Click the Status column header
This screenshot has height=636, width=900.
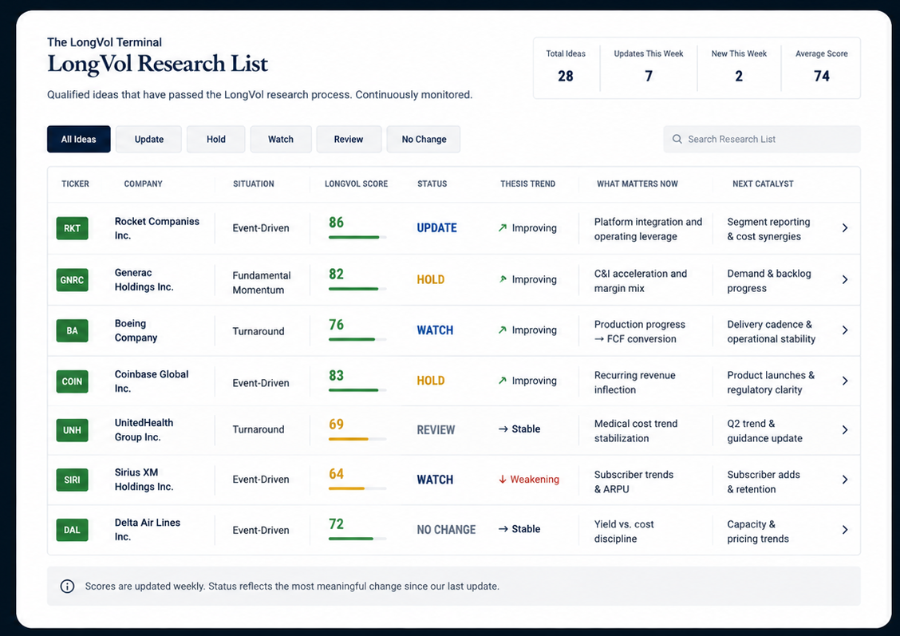[x=432, y=184]
